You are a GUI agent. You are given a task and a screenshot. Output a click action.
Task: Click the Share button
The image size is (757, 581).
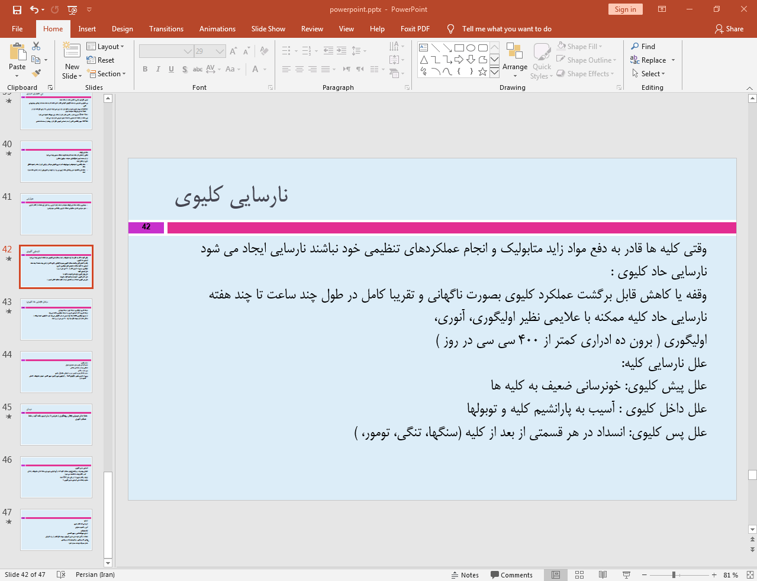pos(729,28)
